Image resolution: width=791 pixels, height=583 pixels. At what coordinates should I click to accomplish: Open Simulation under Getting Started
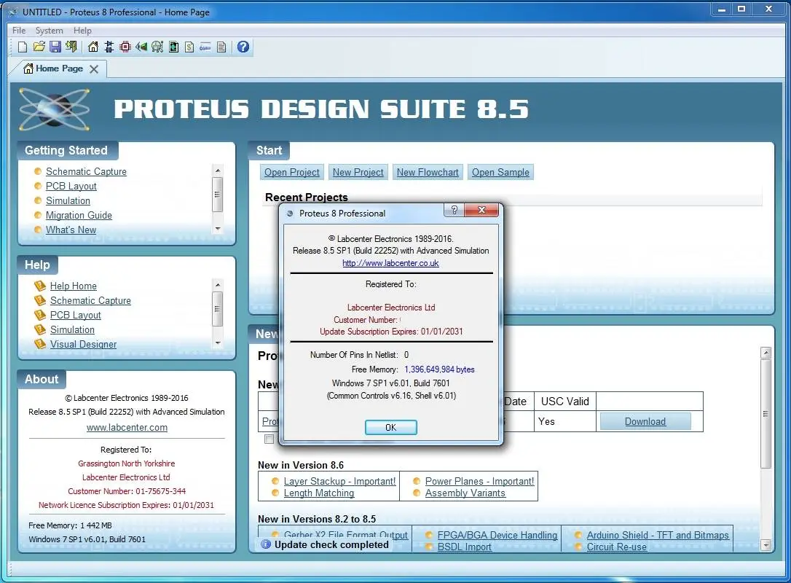point(68,201)
